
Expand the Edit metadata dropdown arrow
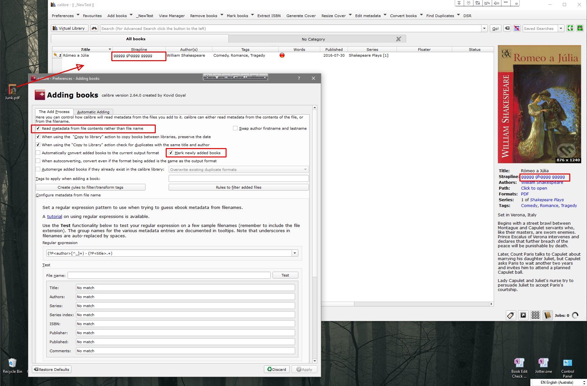[385, 15]
